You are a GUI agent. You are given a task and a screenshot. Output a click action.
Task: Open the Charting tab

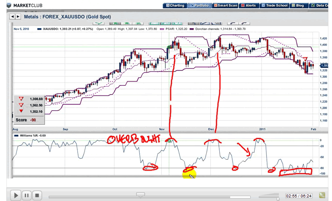175,6
